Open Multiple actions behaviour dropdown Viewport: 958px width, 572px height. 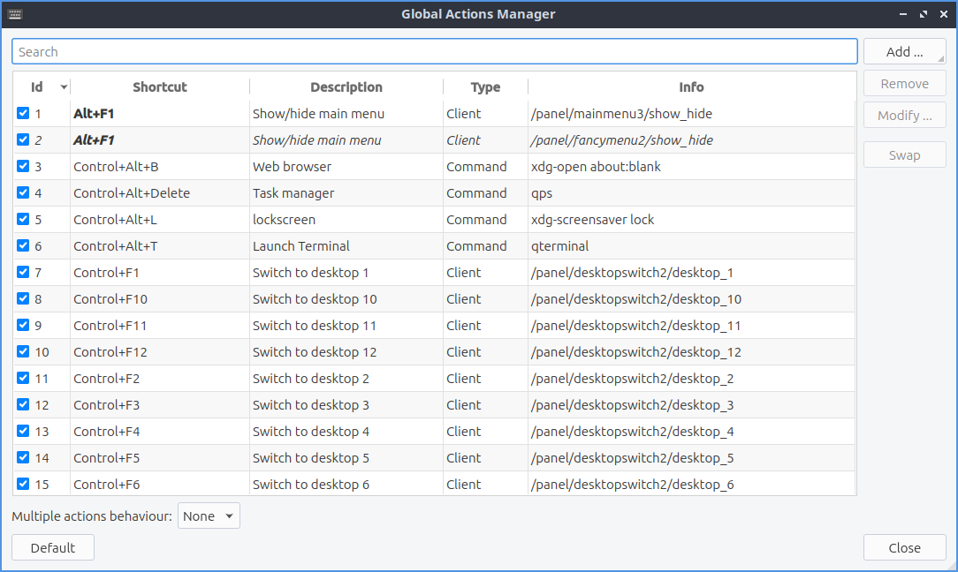(x=209, y=516)
